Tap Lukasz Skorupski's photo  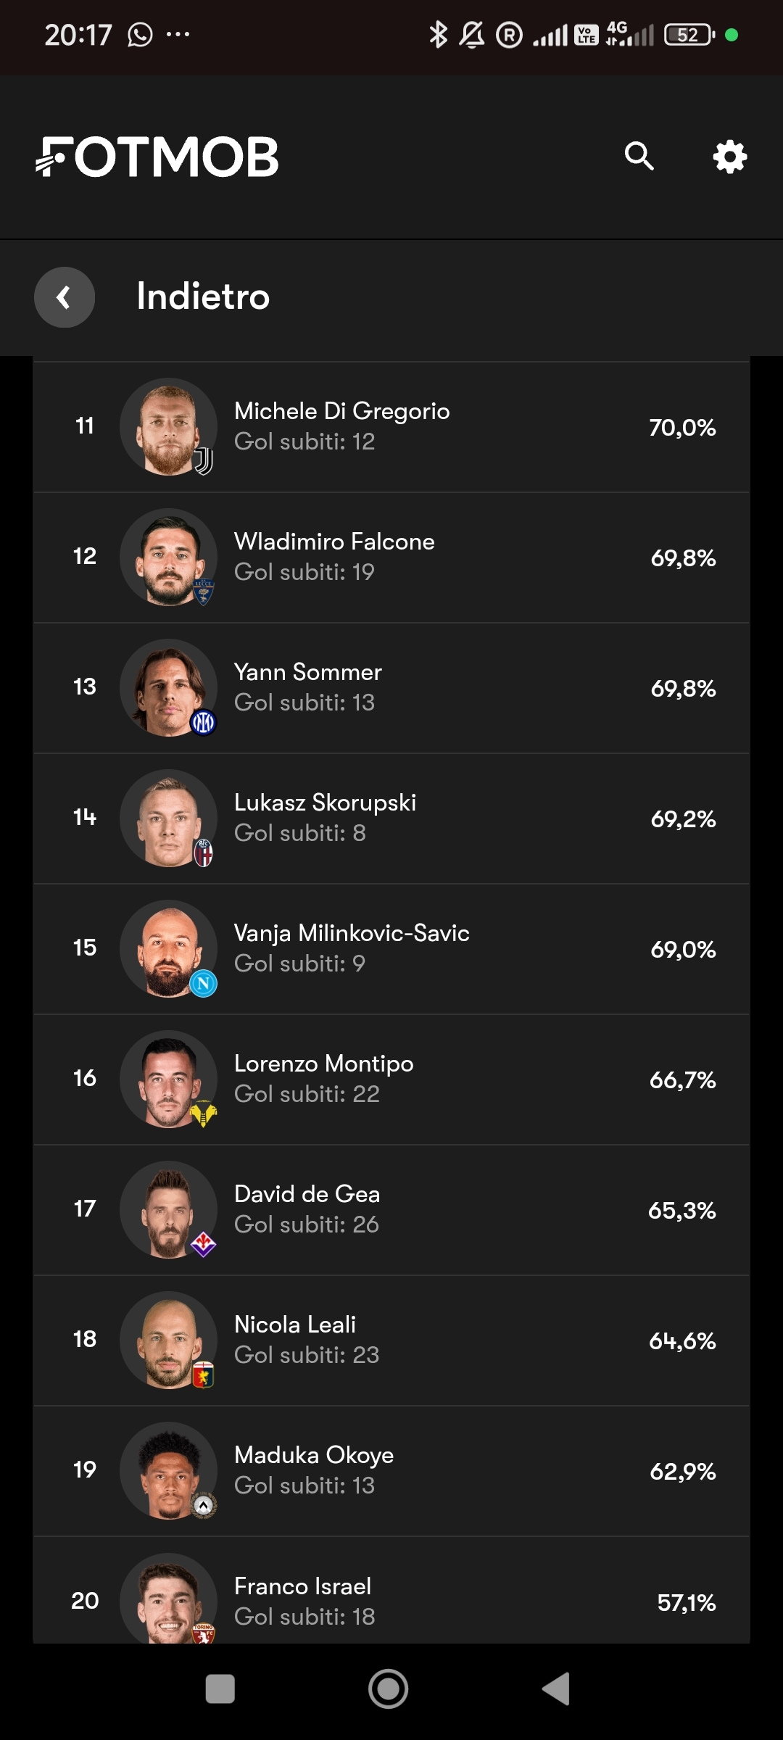pos(168,819)
